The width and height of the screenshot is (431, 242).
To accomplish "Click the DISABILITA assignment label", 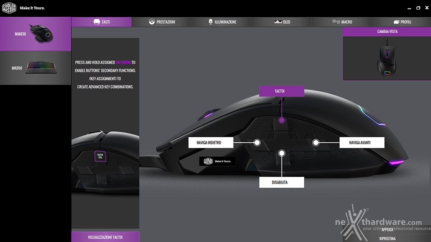I will point(282,182).
